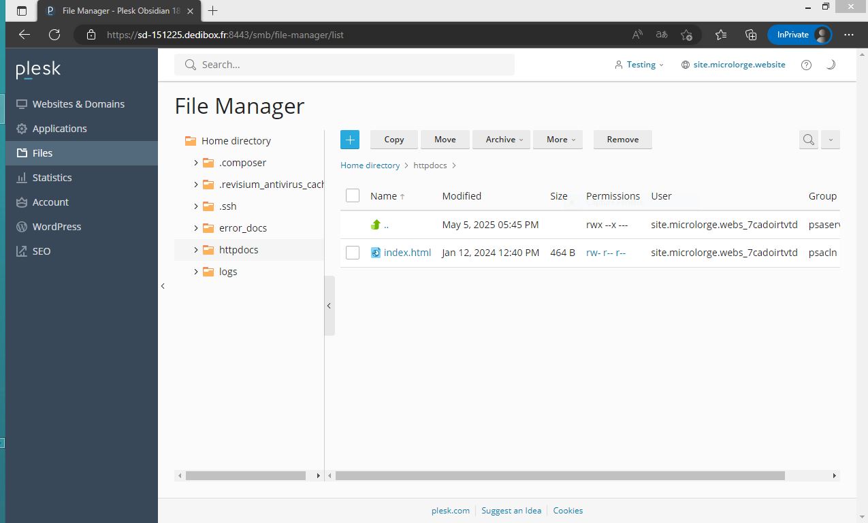Open the help question mark icon
Screen dimensions: 868x523
point(806,64)
